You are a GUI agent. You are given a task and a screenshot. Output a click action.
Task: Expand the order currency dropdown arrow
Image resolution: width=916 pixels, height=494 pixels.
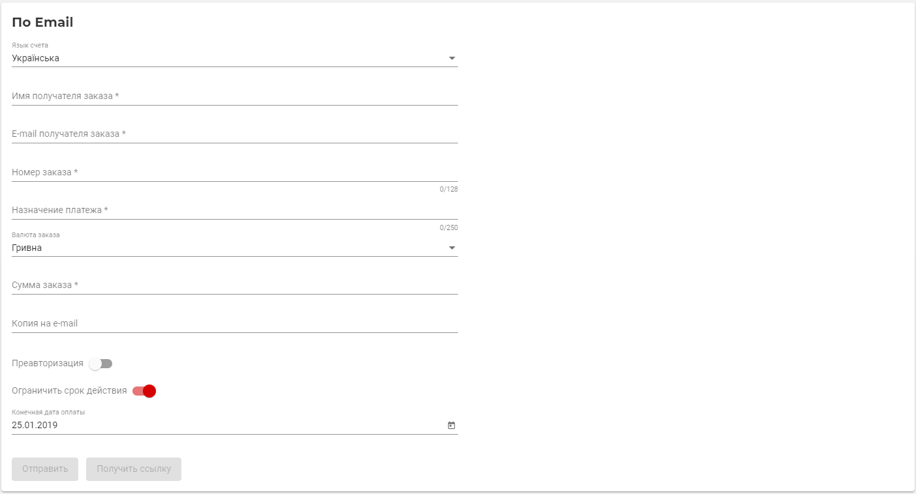click(x=451, y=248)
